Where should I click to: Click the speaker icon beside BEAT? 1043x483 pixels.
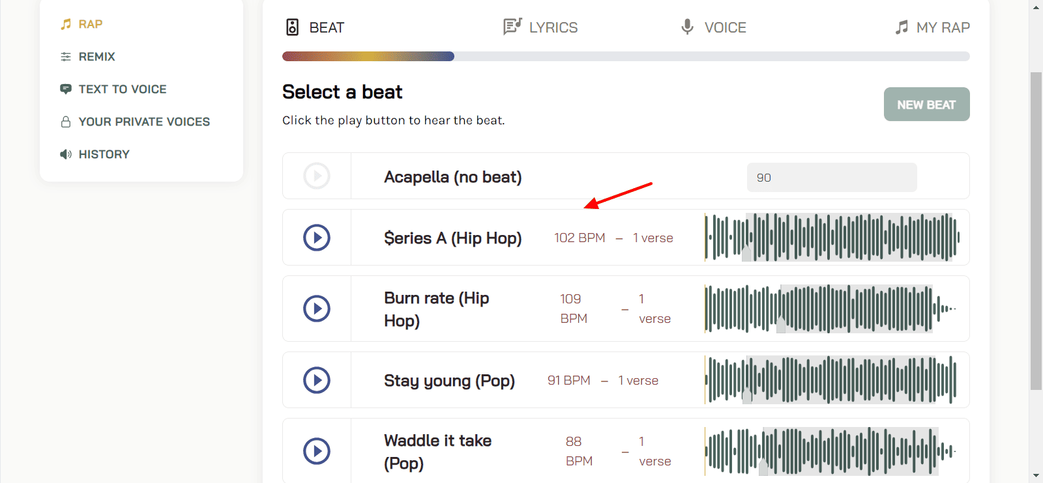(293, 27)
